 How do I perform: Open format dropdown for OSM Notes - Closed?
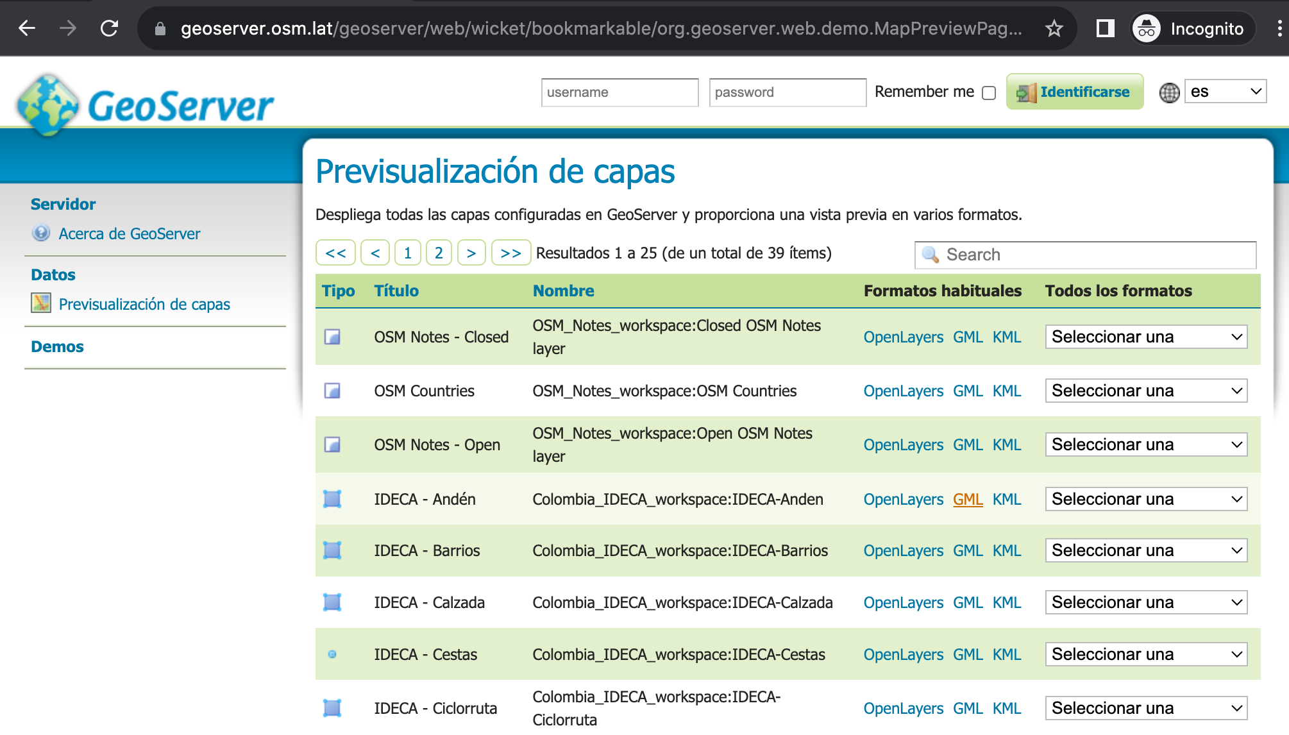pos(1145,337)
